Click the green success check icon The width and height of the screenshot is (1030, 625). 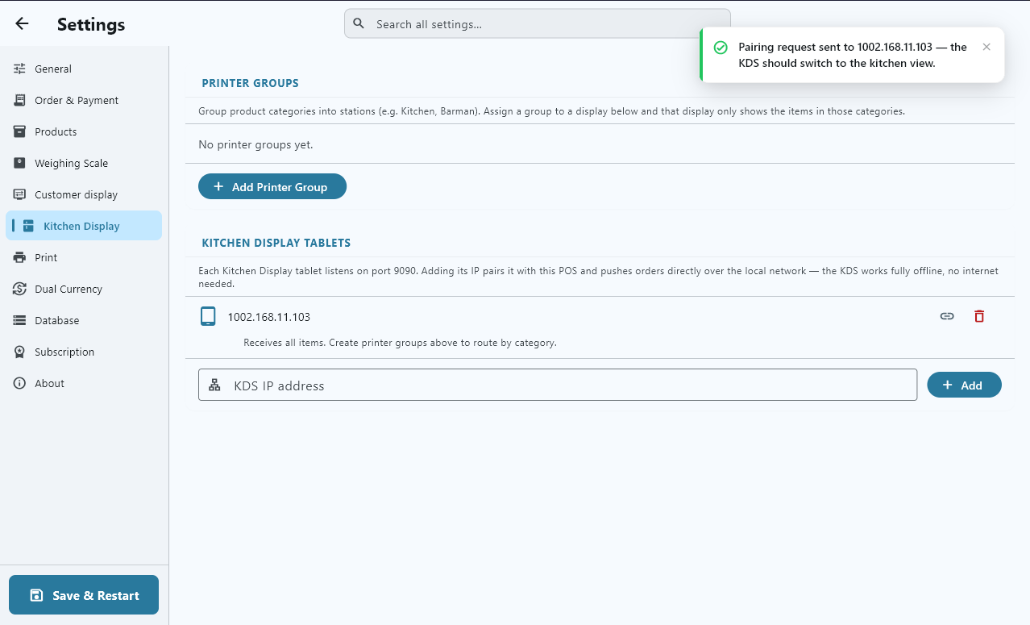click(721, 48)
